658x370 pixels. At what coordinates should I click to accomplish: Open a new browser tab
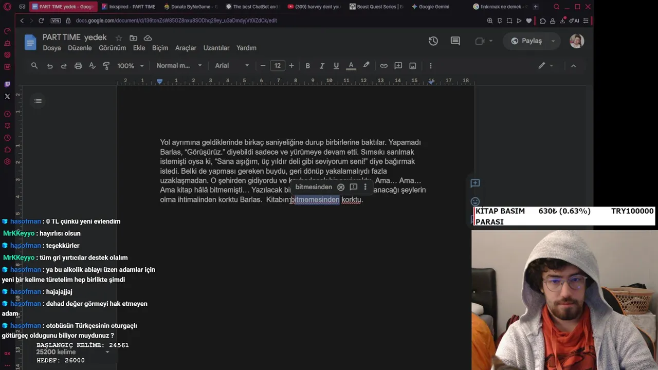[536, 7]
